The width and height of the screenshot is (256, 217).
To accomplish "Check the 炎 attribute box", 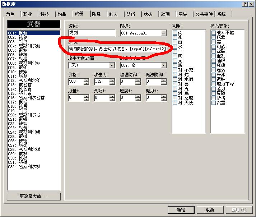I will click(175, 33).
